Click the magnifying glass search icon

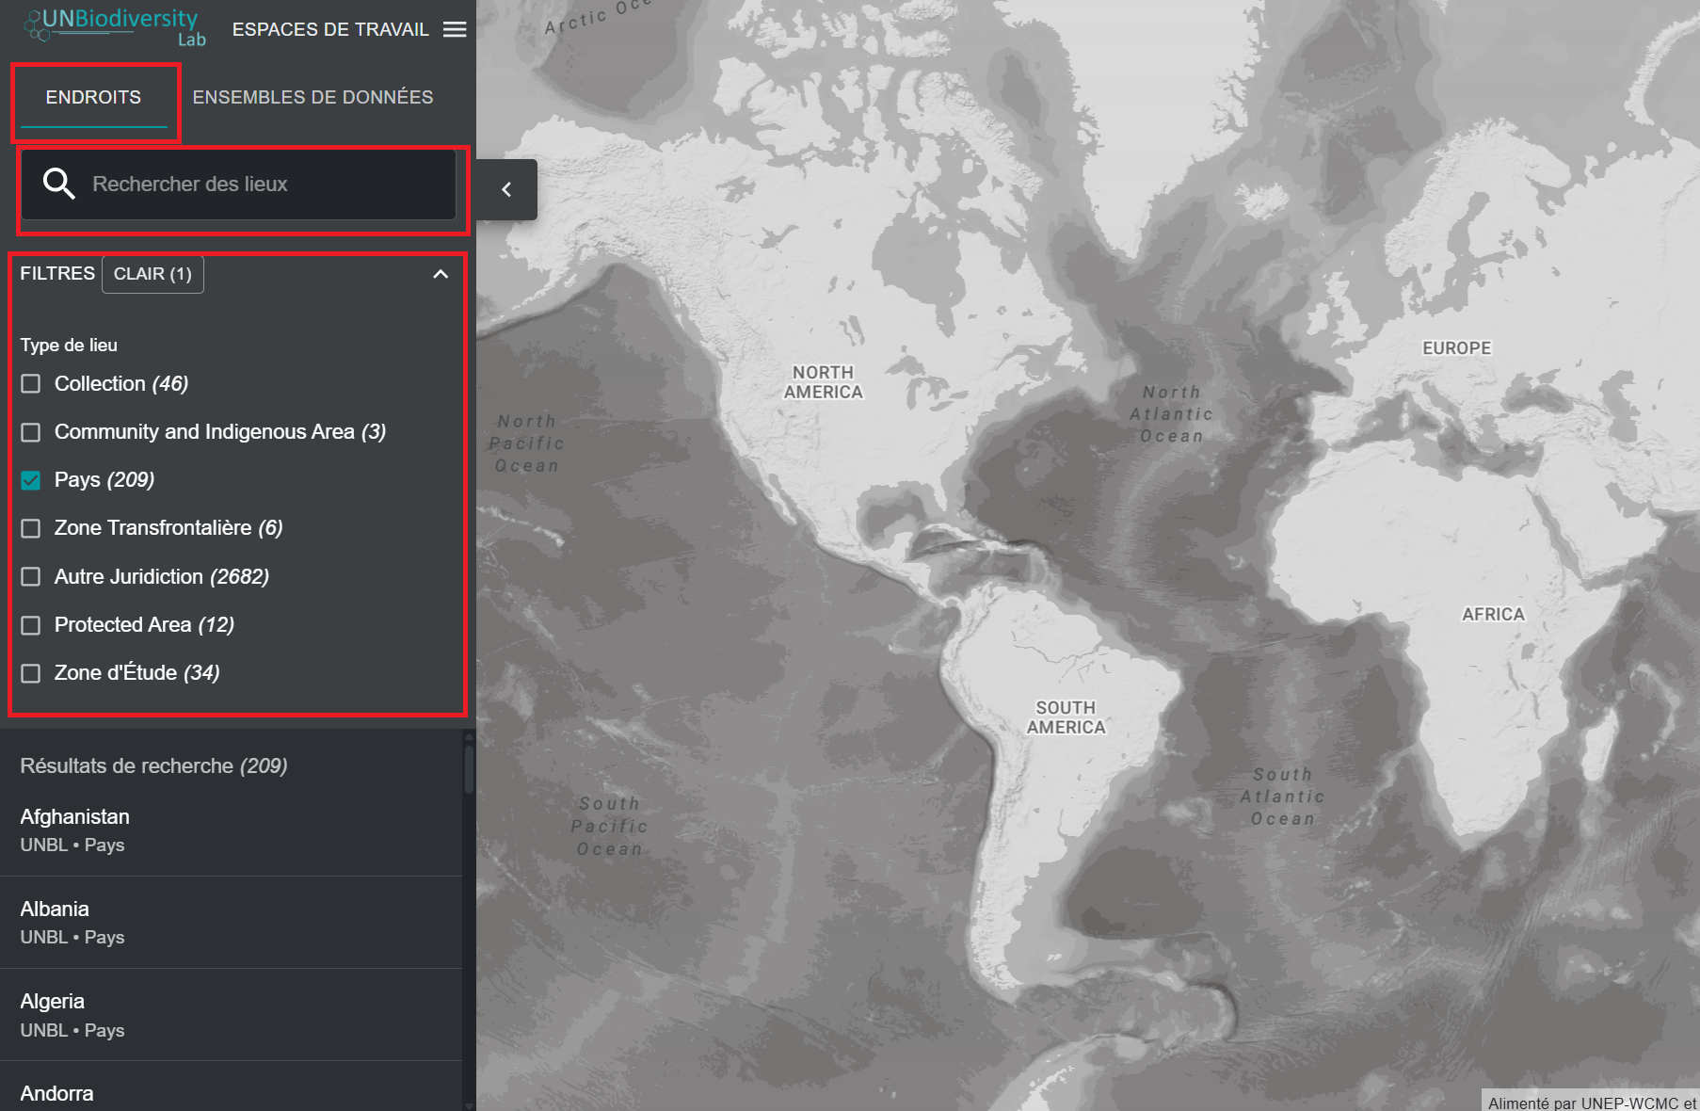(58, 184)
